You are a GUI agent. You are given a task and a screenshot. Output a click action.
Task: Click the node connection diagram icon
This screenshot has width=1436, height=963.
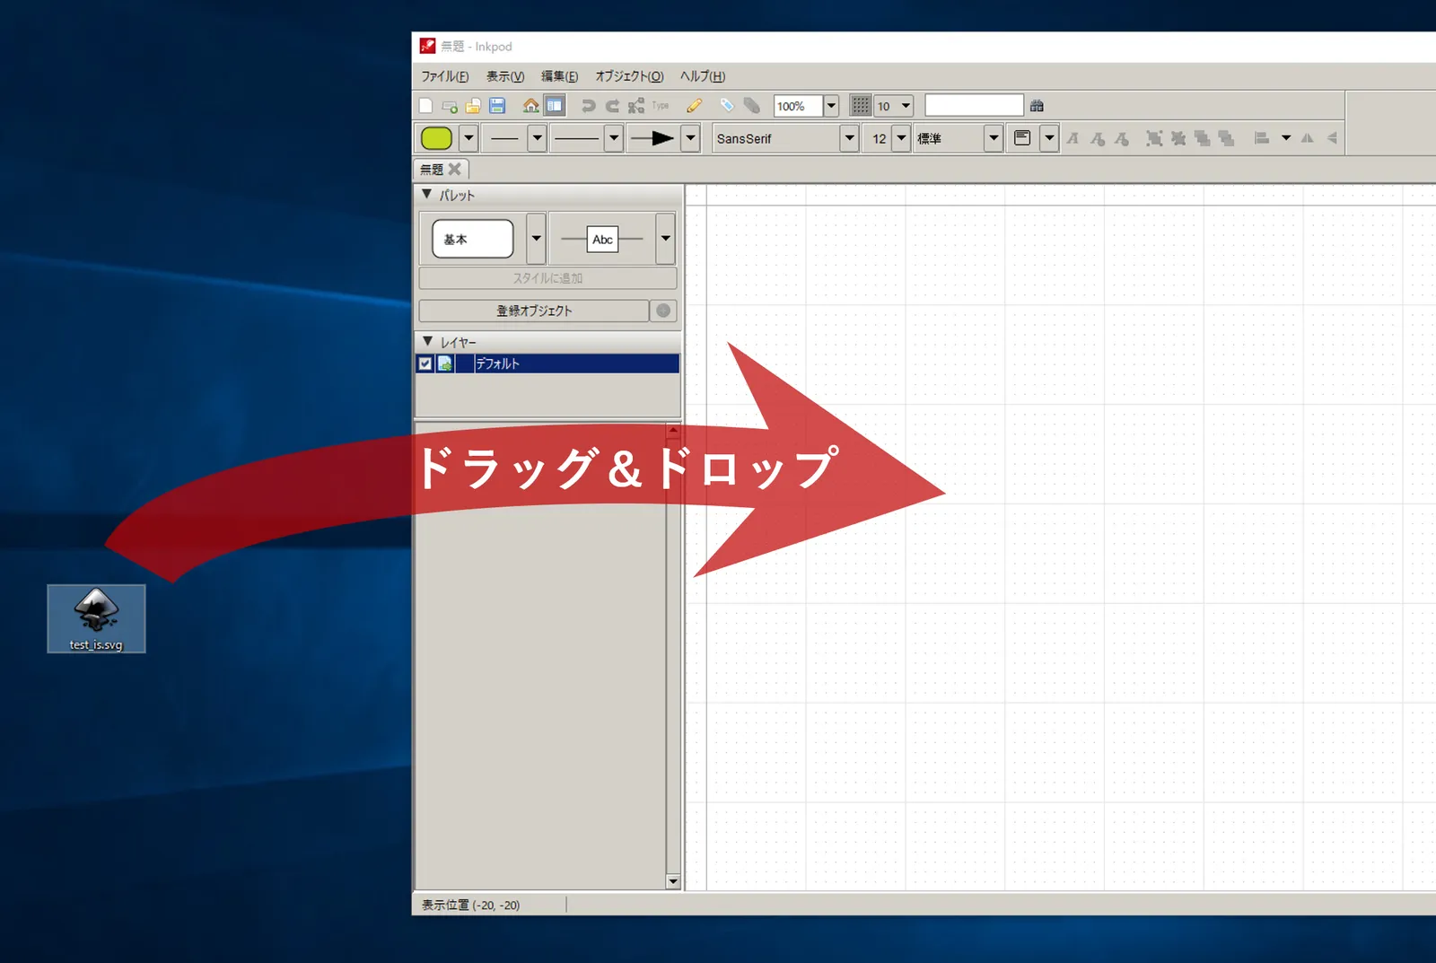tap(636, 106)
